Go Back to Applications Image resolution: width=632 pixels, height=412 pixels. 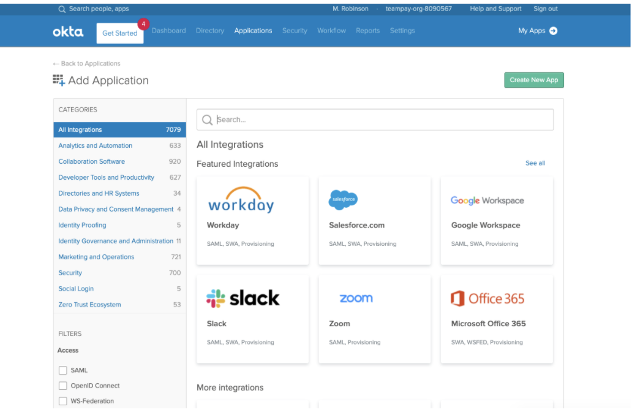coord(87,63)
